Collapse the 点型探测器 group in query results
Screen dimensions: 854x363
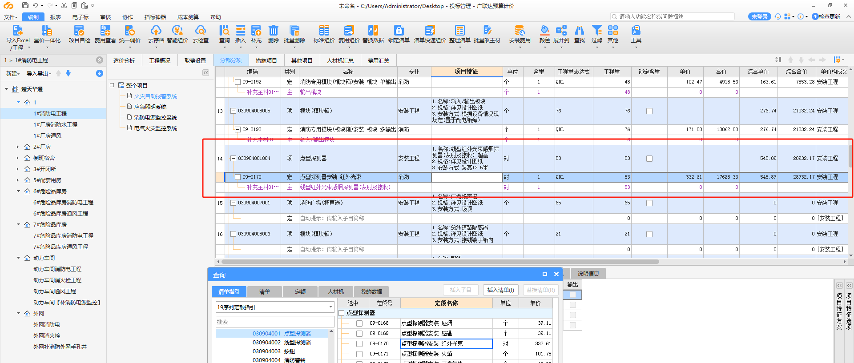[x=342, y=313]
